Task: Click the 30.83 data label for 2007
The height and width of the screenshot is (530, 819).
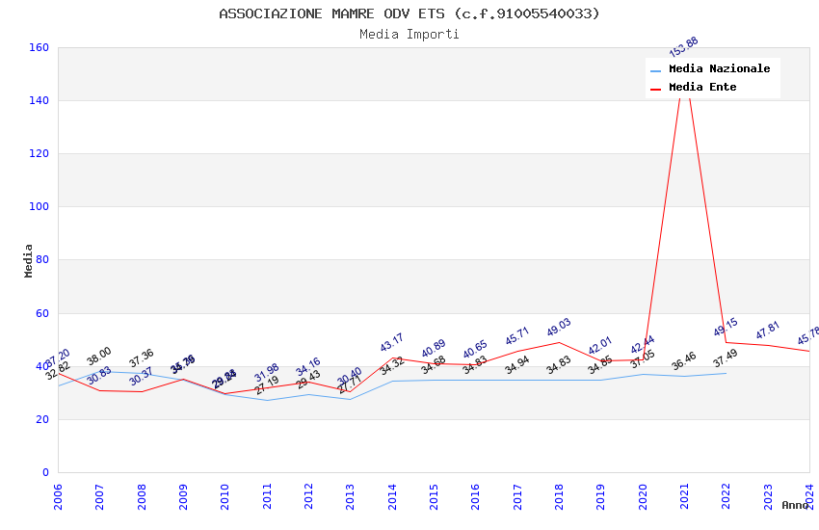Action: click(x=99, y=376)
